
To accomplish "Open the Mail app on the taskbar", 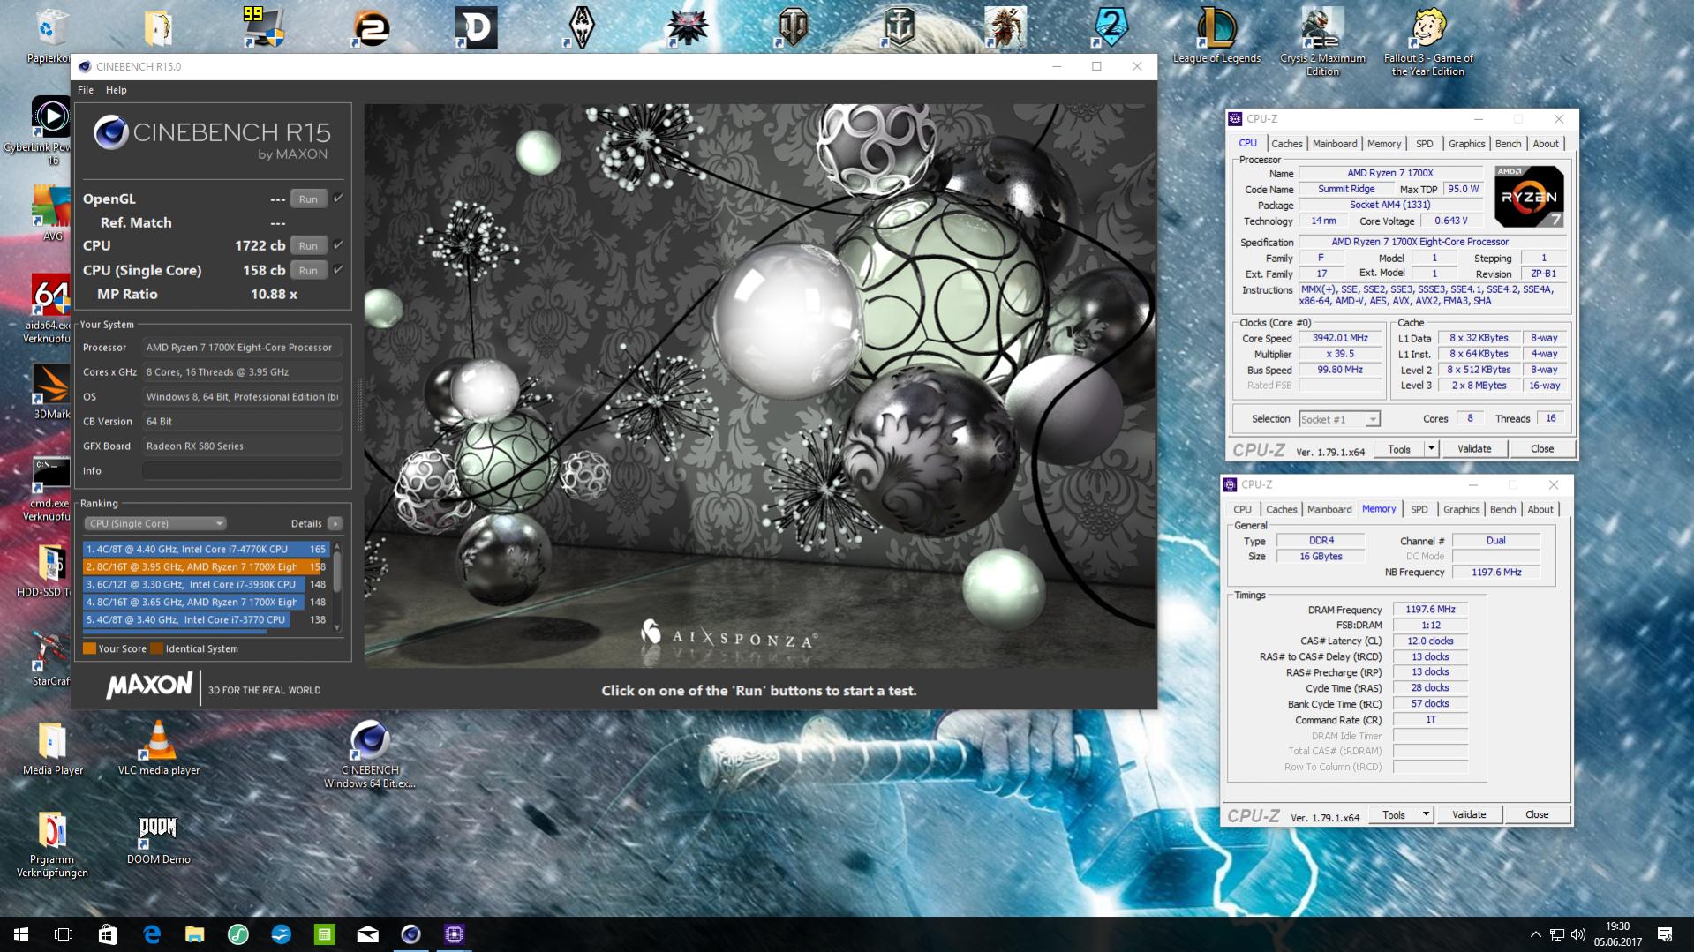I will (x=368, y=934).
